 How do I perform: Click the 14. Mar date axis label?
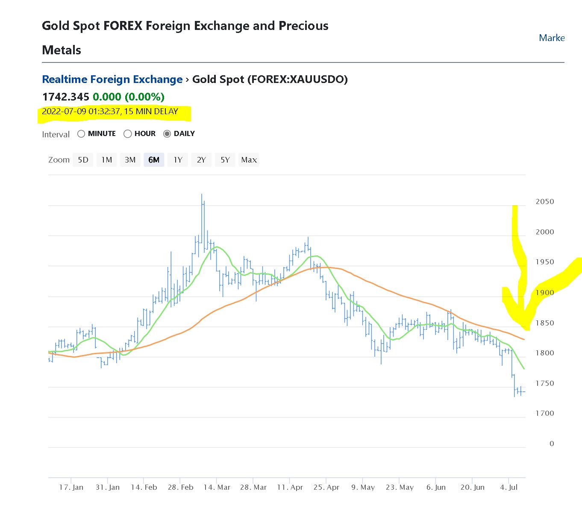[x=217, y=487]
